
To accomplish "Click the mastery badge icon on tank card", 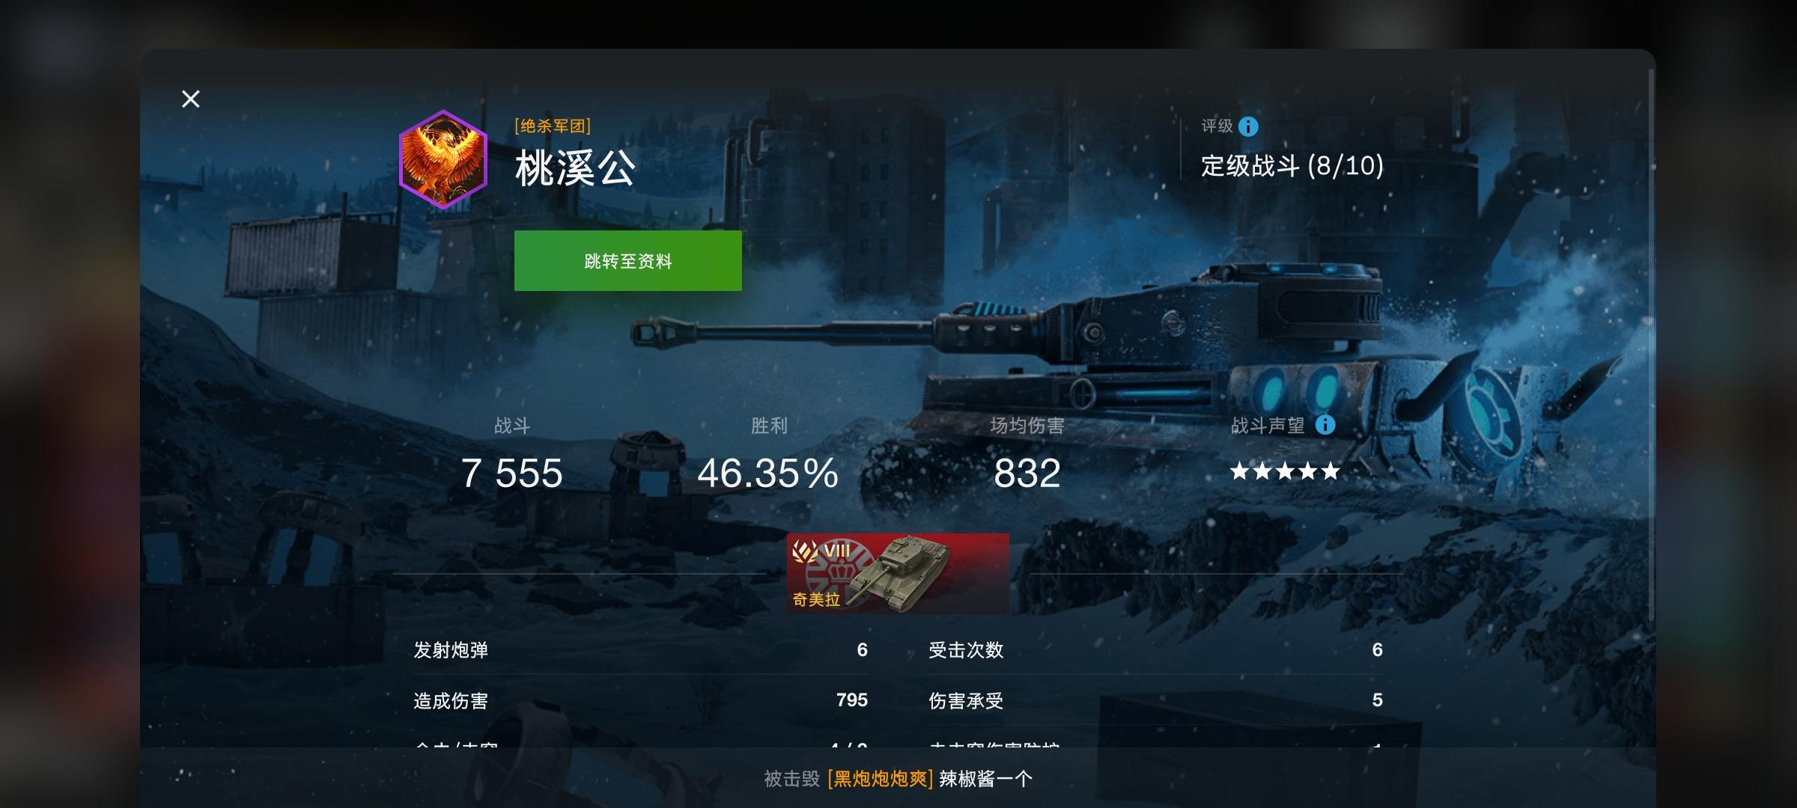I will point(806,552).
